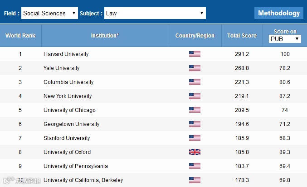Click the flag beside New York University

pyautogui.click(x=195, y=96)
